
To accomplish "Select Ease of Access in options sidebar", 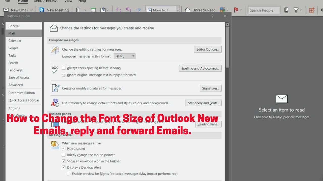I will point(24,77).
